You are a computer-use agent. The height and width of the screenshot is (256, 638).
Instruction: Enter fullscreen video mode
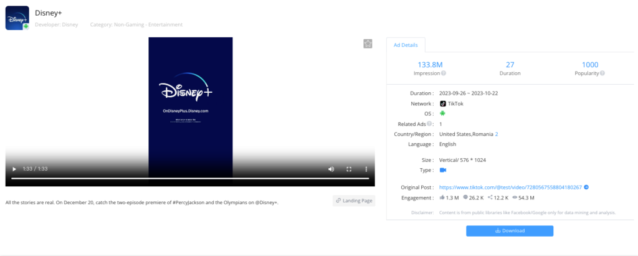tap(349, 169)
